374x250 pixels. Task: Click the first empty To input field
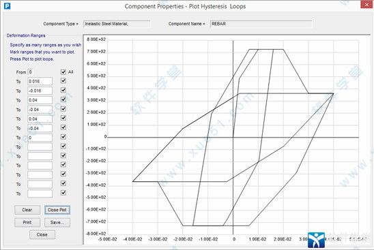40,147
